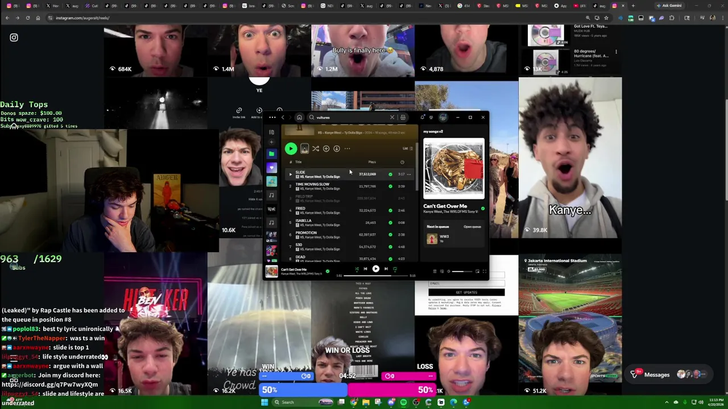Skip to next track in Spotify

coord(386,269)
